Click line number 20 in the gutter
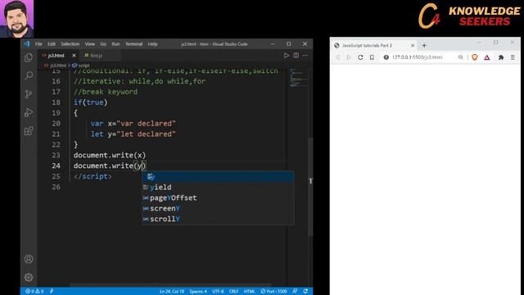 (56, 124)
